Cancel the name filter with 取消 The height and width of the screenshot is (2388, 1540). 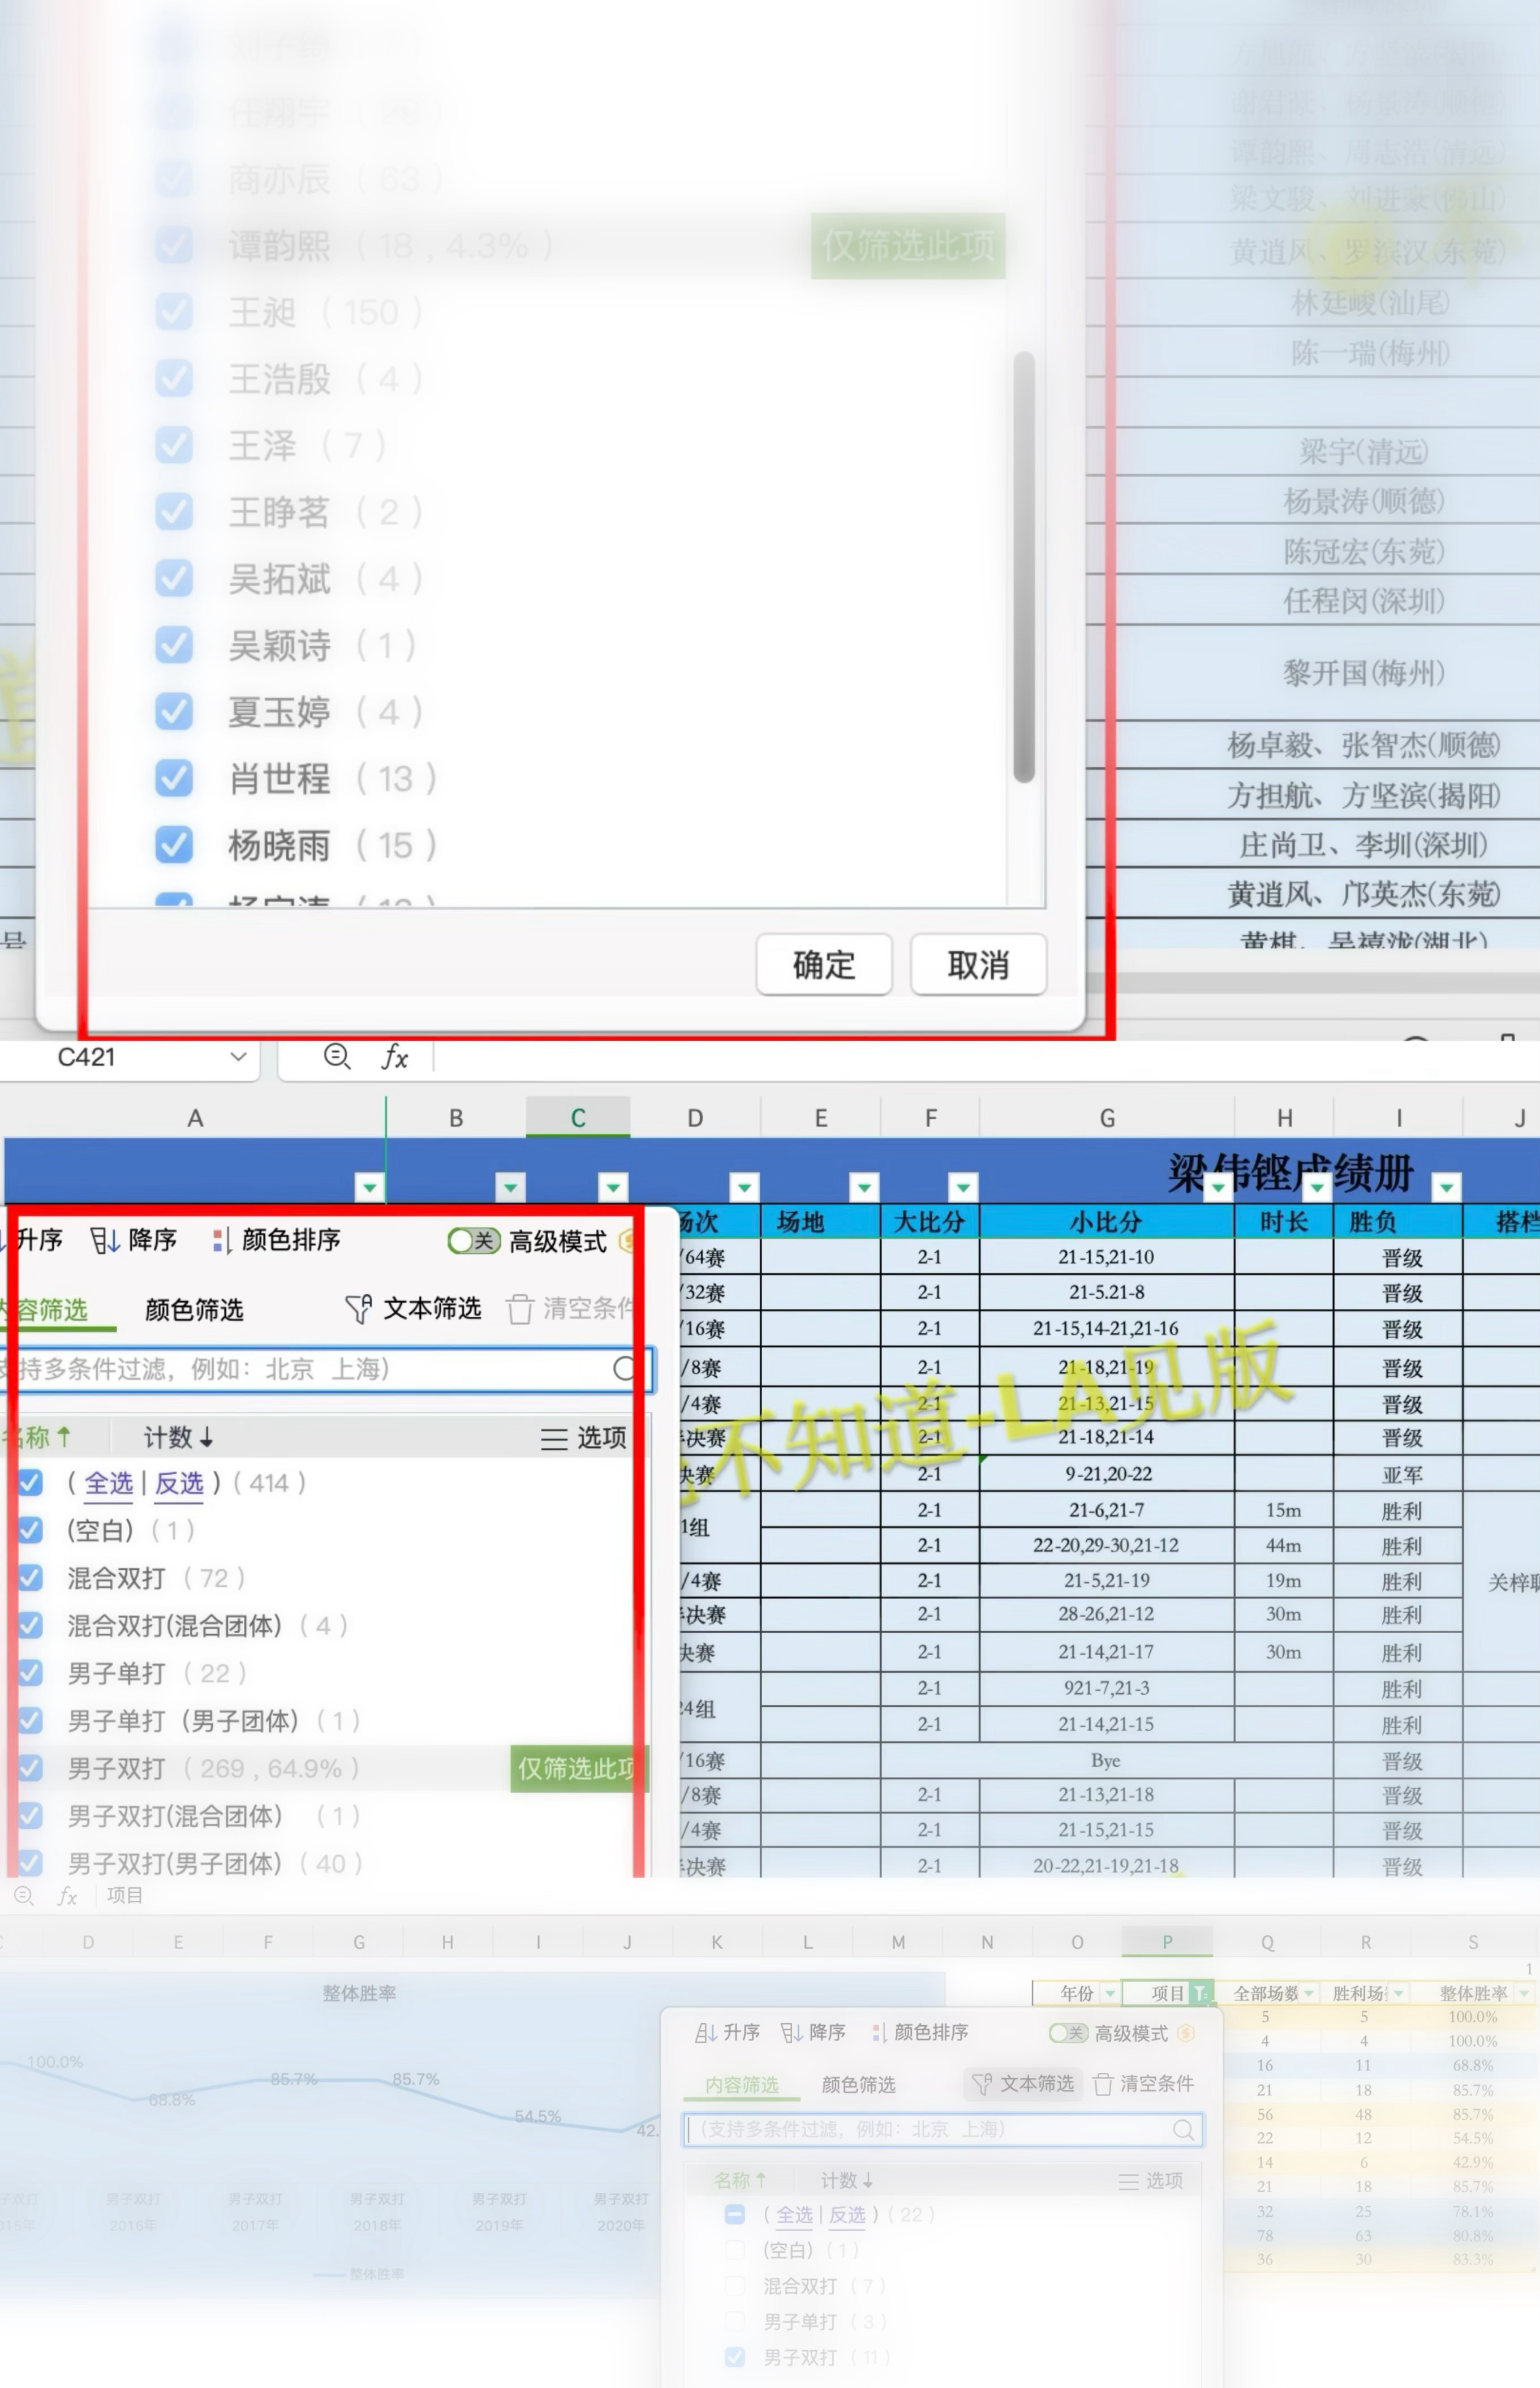978,965
